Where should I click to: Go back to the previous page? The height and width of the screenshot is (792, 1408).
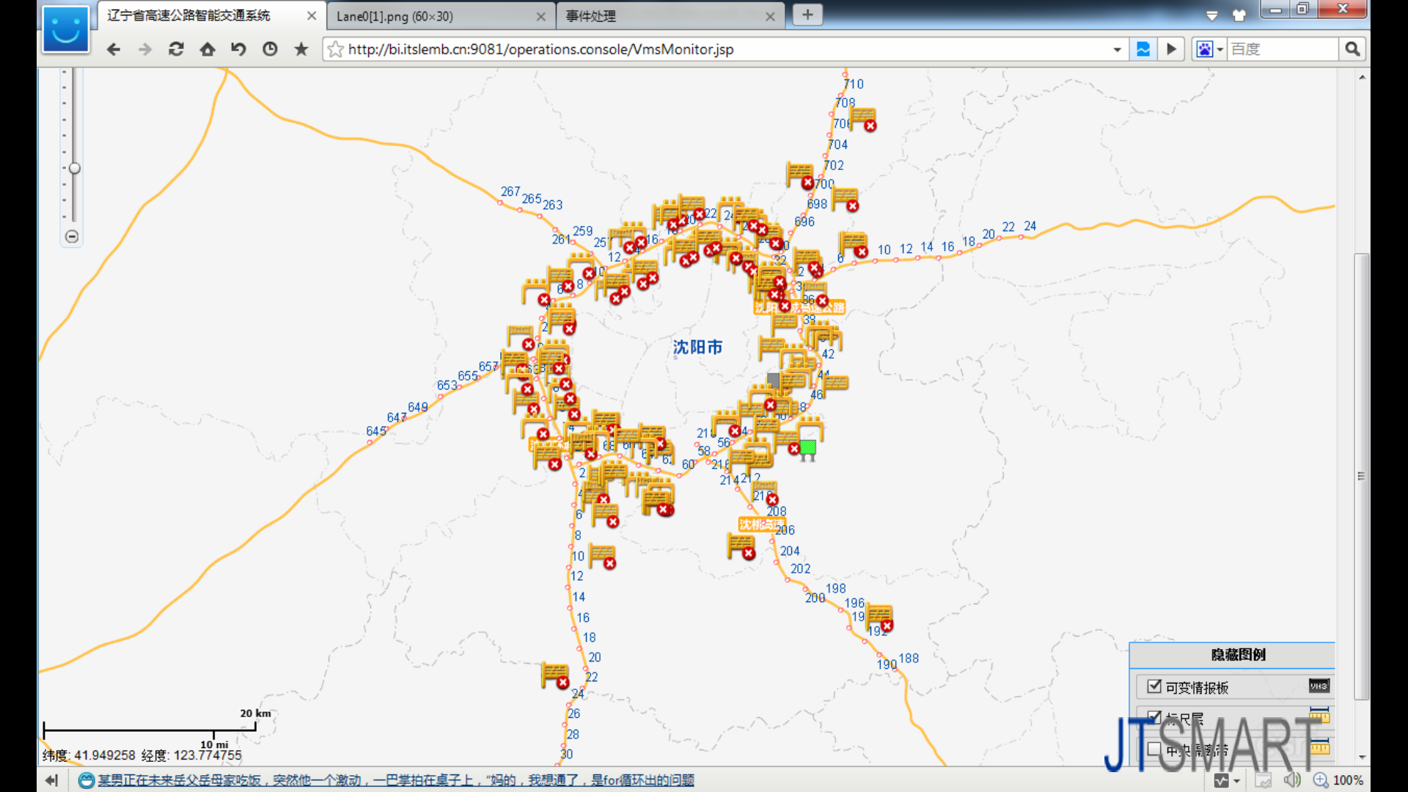(113, 49)
